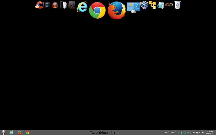Launch Firefox from the top dock
Screen dimensions: 216x135
pos(117,10)
